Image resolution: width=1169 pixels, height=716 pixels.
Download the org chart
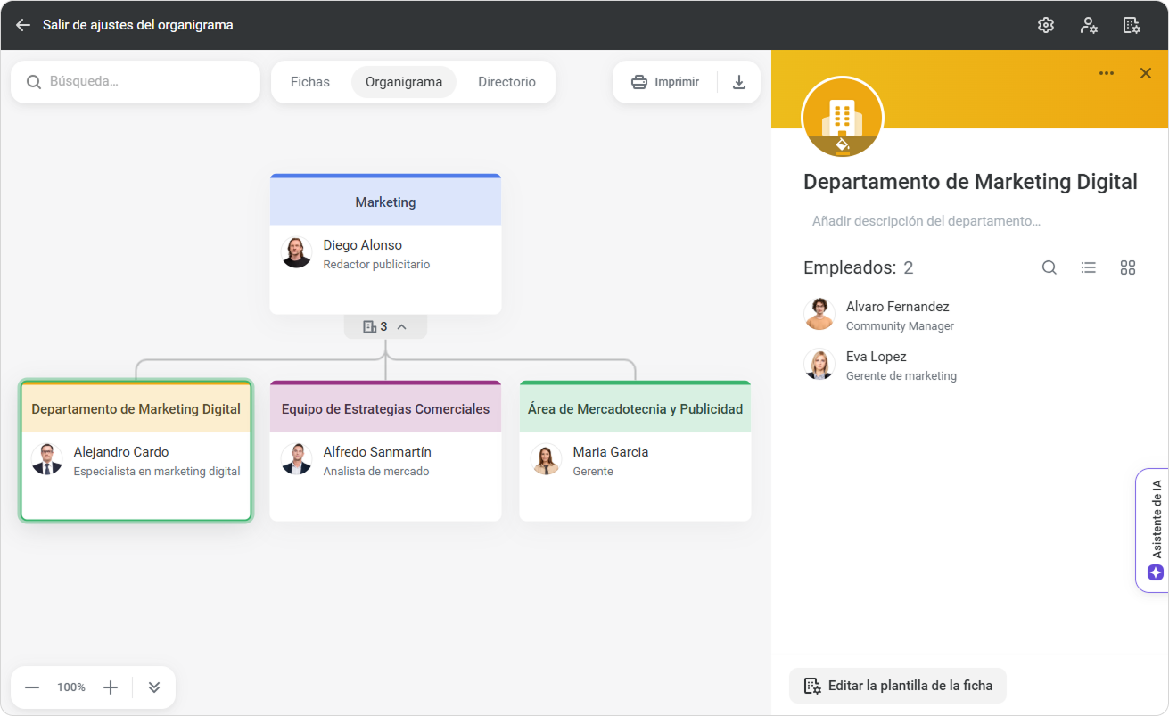click(x=738, y=82)
